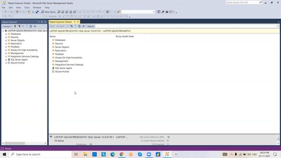Click the Database Engine Query icon next to New Query
Viewport: 281px width, 158px height.
pyautogui.click(x=59, y=12)
